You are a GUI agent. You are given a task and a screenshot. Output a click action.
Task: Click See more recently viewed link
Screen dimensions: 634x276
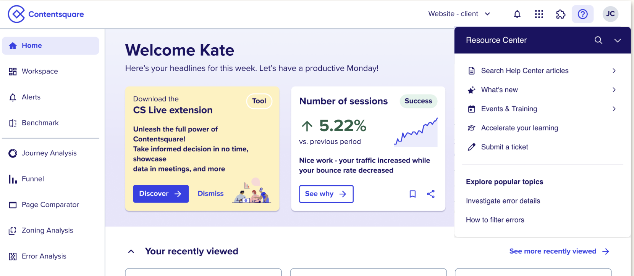click(x=559, y=251)
